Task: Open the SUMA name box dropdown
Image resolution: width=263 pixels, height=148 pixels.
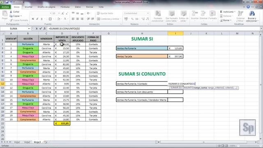Action: pyautogui.click(x=29, y=29)
